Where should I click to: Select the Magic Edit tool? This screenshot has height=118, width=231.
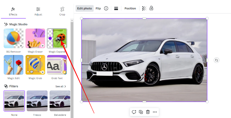tap(14, 65)
